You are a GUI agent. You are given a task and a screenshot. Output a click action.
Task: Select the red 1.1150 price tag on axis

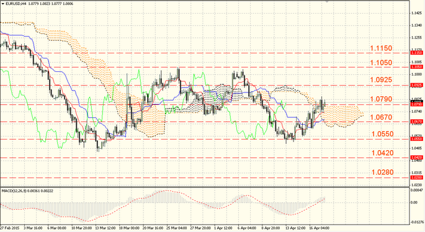click(416, 53)
